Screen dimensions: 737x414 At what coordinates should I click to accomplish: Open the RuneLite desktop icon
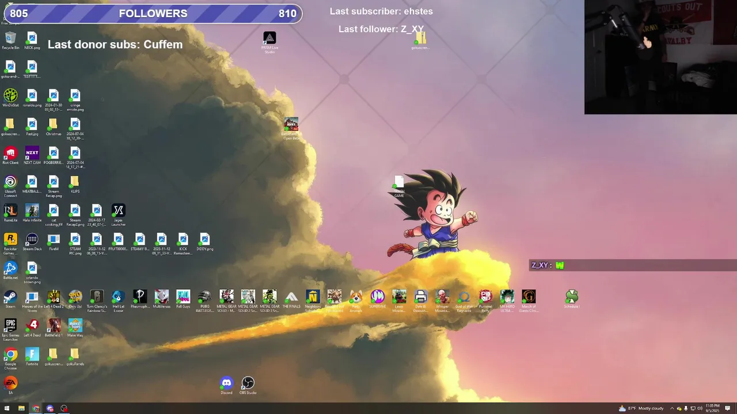10,213
